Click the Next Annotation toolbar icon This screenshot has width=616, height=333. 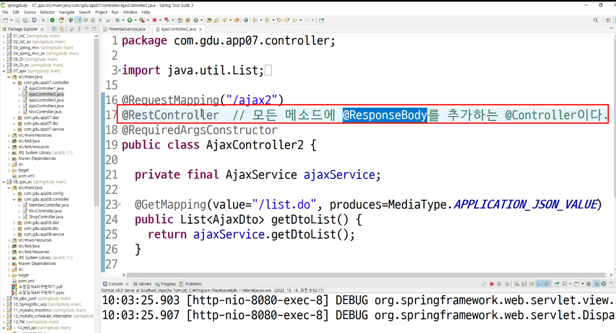pyautogui.click(x=254, y=20)
